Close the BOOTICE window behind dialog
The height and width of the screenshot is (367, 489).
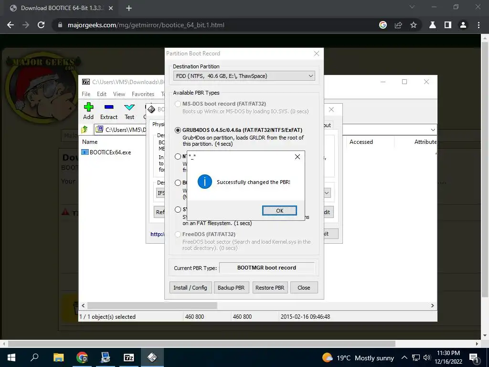[331, 109]
